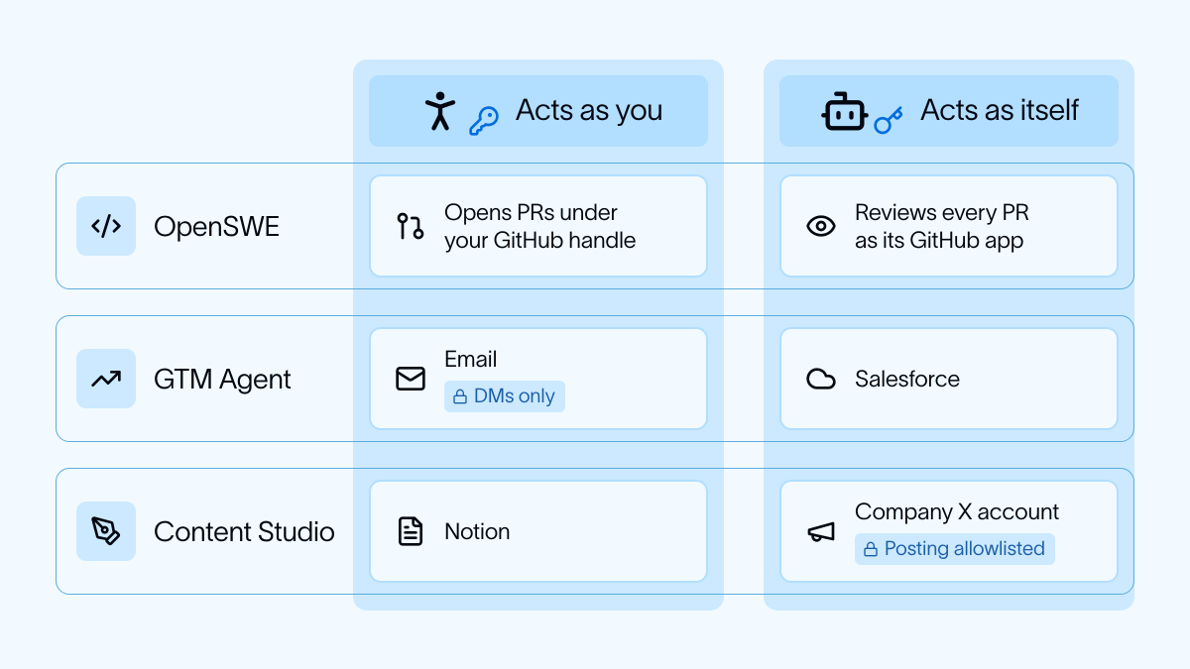Click the key icon beside the robot
1190x669 pixels.
point(888,121)
